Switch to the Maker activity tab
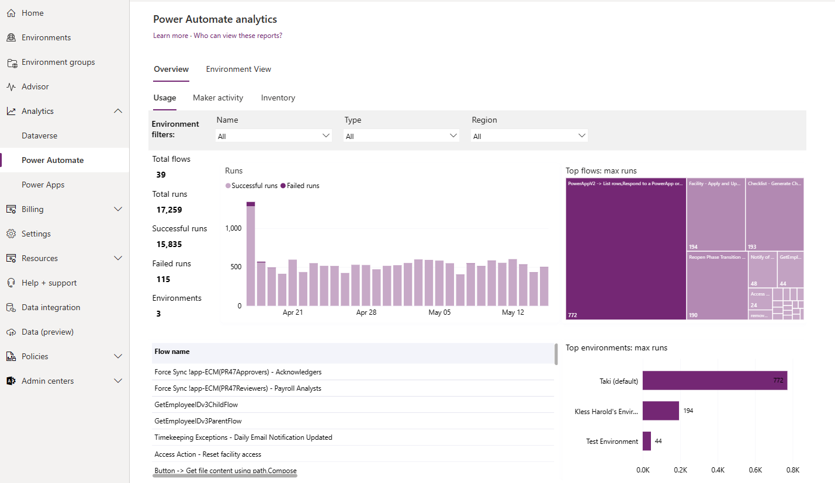 [x=218, y=98]
